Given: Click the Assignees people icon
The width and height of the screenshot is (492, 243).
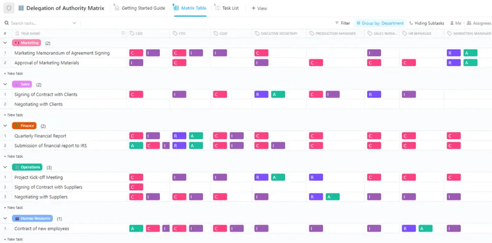Looking at the screenshot, I should [469, 23].
